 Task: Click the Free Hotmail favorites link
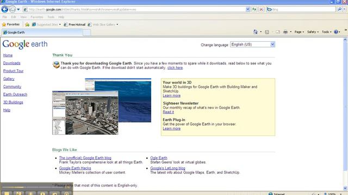pyautogui.click(x=74, y=24)
